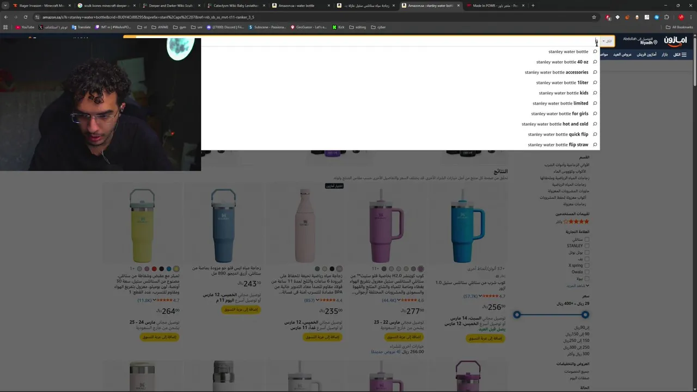697x392 pixels.
Task: Reload the page with the browser refresh icon
Action: coord(25,17)
